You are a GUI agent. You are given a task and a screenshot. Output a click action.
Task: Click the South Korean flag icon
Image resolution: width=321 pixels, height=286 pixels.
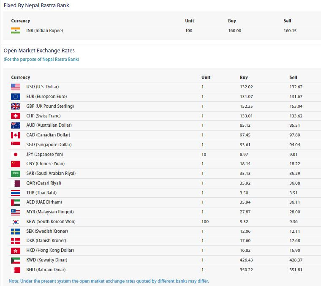point(16,222)
